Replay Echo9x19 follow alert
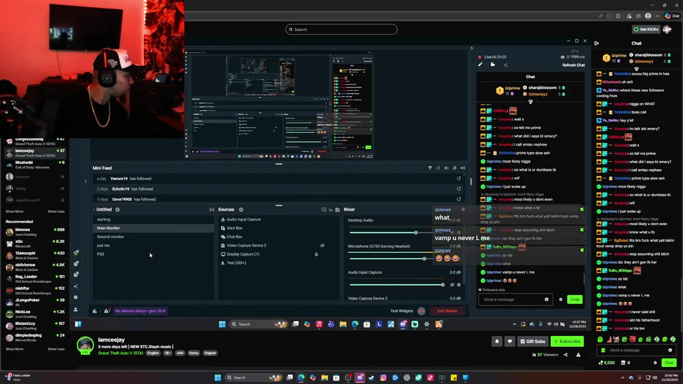Screen dimensions: 683x384 click(x=458, y=189)
